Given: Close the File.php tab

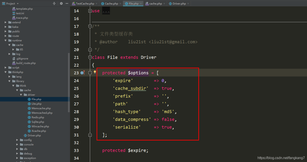Looking at the screenshot, I should tap(141, 3).
